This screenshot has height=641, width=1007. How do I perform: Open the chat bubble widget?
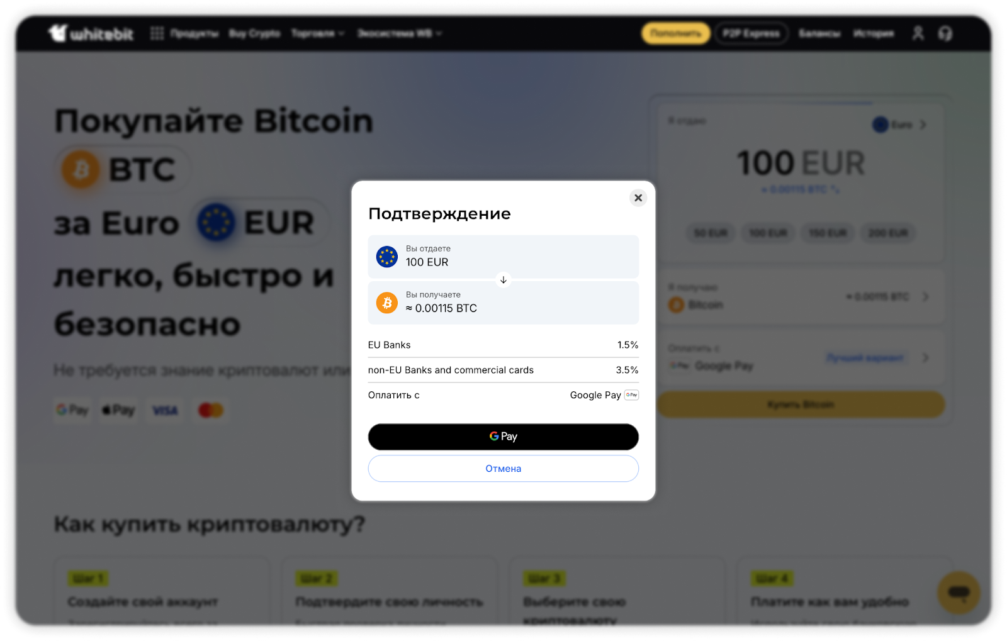click(x=959, y=593)
